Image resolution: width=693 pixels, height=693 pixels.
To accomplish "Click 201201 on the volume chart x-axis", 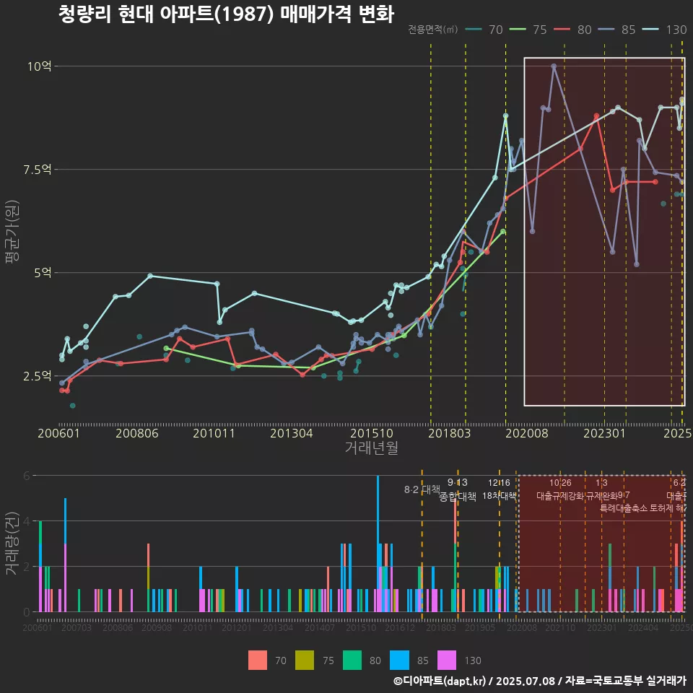I will click(x=237, y=627).
